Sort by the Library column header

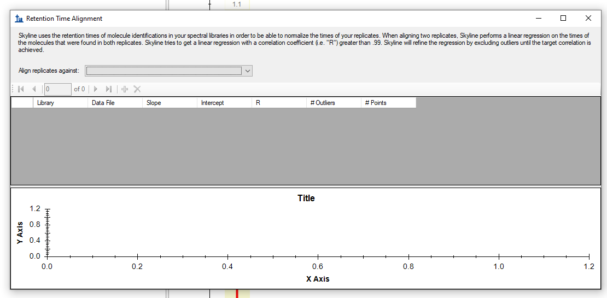point(60,103)
